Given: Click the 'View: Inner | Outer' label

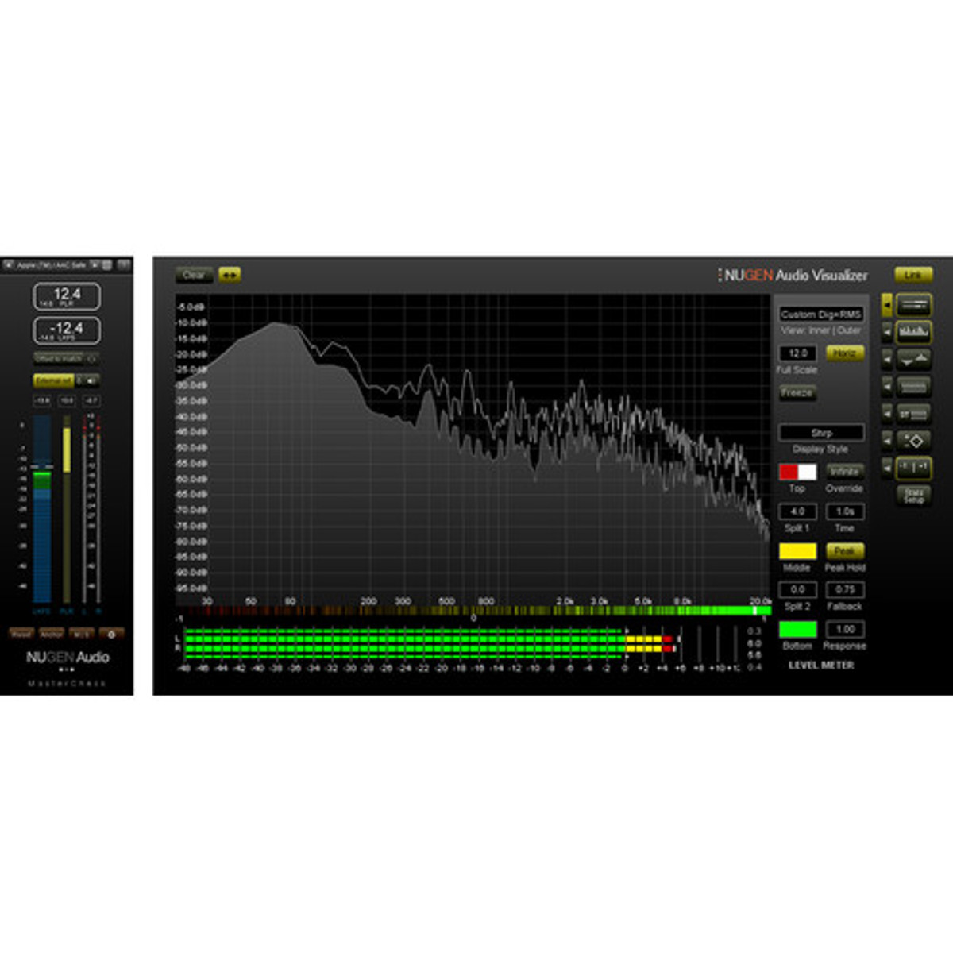Looking at the screenshot, I should 820,330.
